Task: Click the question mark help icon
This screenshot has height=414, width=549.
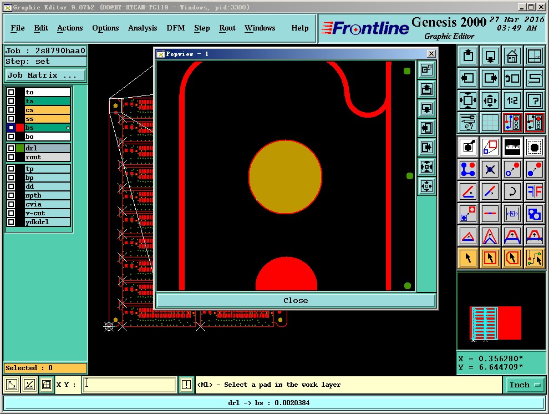Action: click(x=534, y=100)
